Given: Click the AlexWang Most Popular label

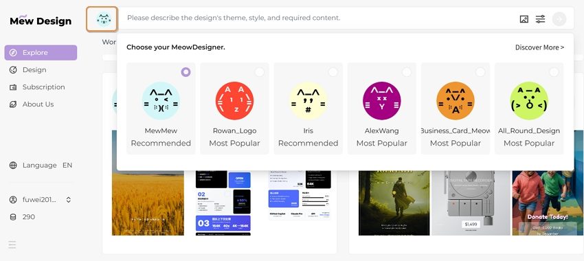Looking at the screenshot, I should pos(382,144).
